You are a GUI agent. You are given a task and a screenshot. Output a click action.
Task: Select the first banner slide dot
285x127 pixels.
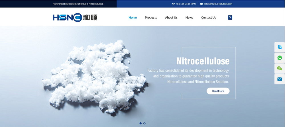click(141, 123)
